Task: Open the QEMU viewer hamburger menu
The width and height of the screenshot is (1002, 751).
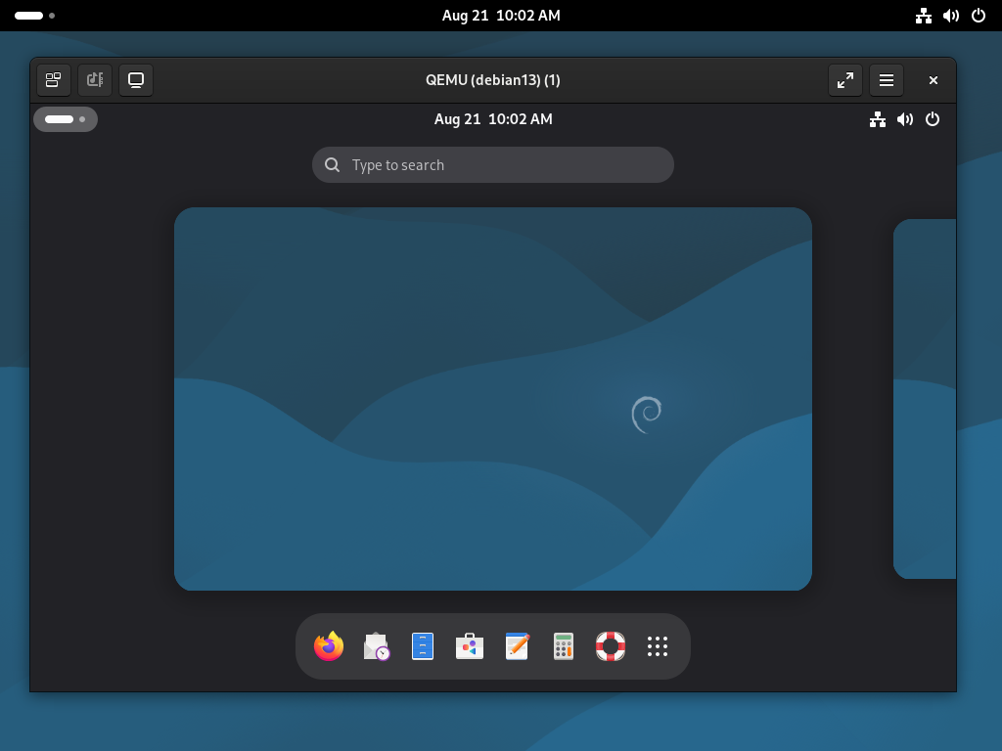Action: click(887, 80)
